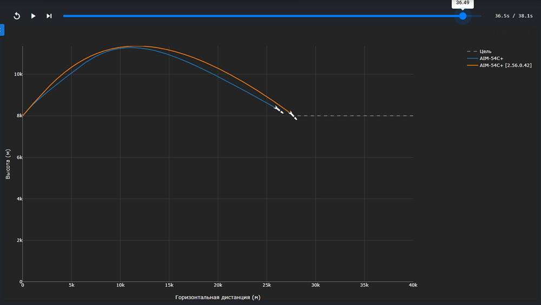Screen dimensions: 541x305
Task: Click the 6k y-axis tick label
Action: [x=19, y=157]
